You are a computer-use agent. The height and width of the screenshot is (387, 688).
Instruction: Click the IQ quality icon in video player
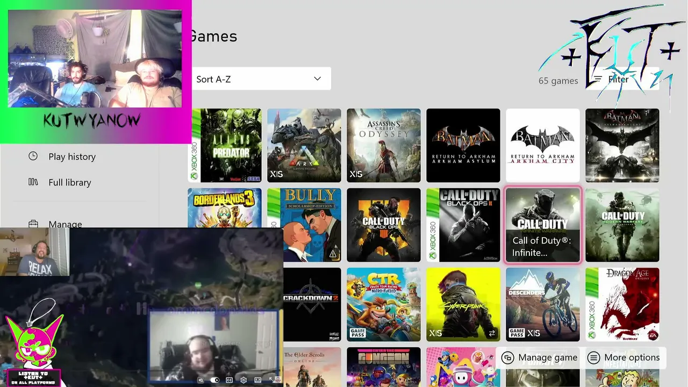click(x=200, y=380)
